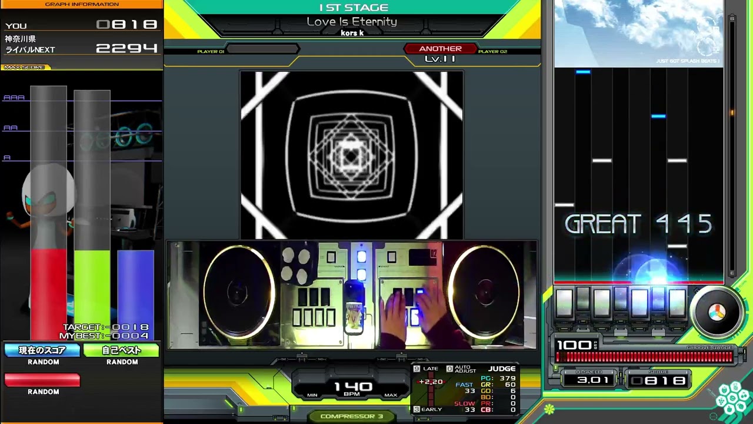Image resolution: width=753 pixels, height=424 pixels.
Task: Click the MYBEST: -0004 text
Action: [104, 336]
